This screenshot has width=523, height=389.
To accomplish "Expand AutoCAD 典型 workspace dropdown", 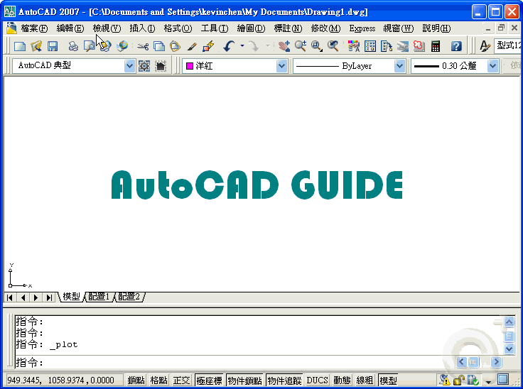I will coord(129,66).
